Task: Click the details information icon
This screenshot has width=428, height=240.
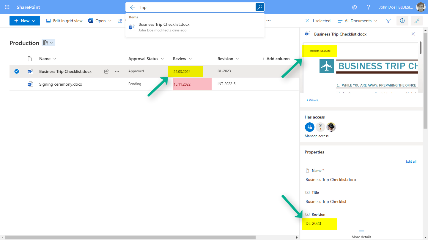Action: (x=402, y=21)
